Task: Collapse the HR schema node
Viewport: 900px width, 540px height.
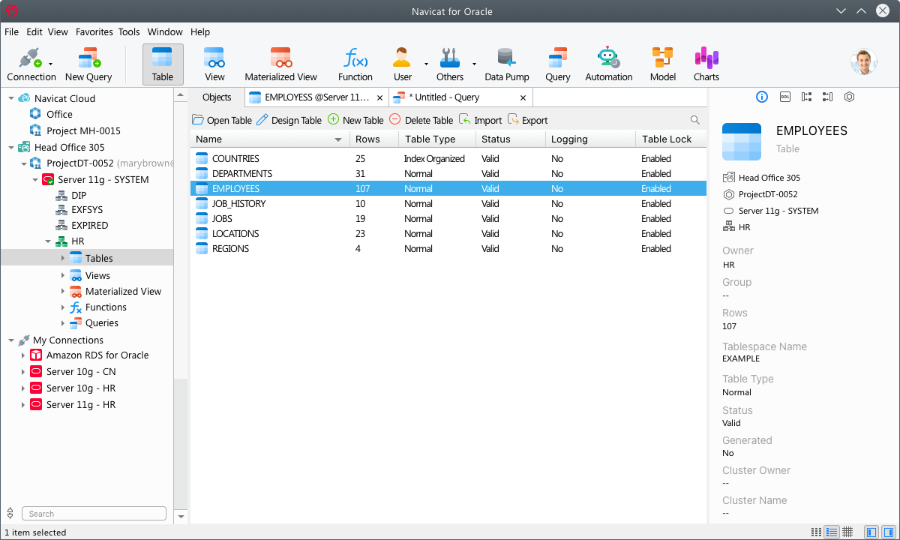Action: click(47, 241)
